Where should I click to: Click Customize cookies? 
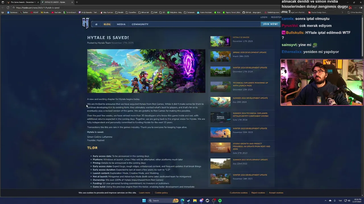pyautogui.click(x=239, y=193)
